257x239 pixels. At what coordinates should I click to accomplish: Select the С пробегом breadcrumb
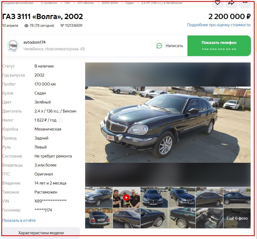pos(49,3)
